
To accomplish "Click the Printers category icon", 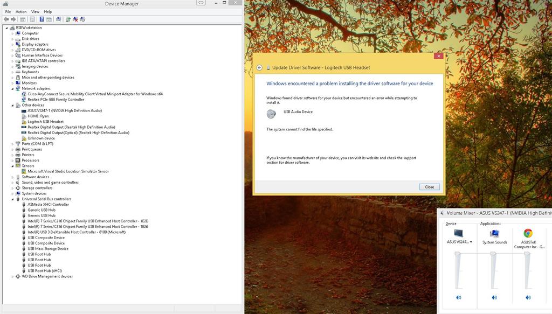I will click(18, 155).
